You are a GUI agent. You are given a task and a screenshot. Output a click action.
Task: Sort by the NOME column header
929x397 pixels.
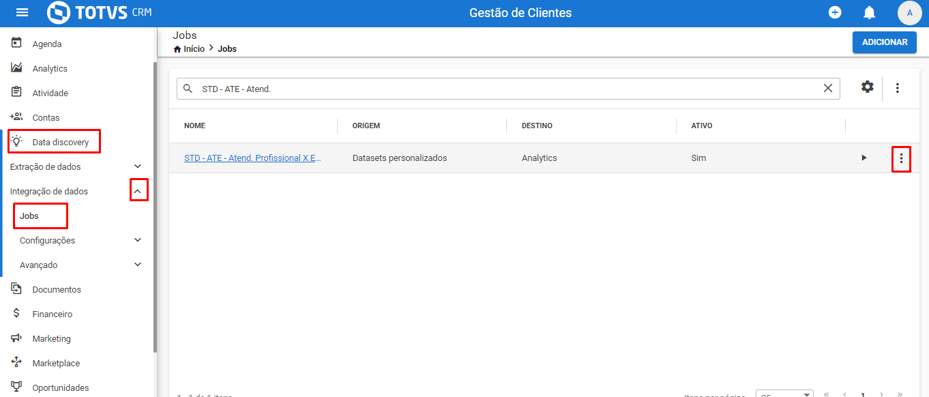coord(194,126)
